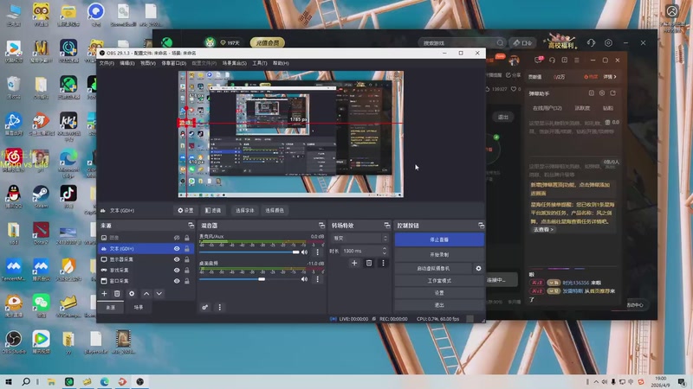Click 开始录制 button

click(439, 255)
